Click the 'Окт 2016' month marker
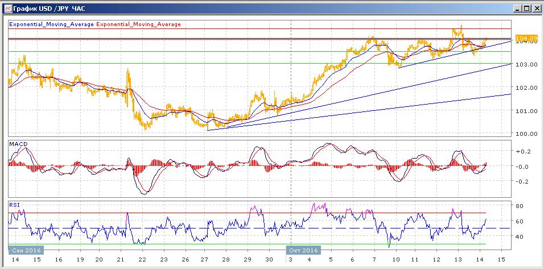The width and height of the screenshot is (544, 270). pyautogui.click(x=303, y=249)
